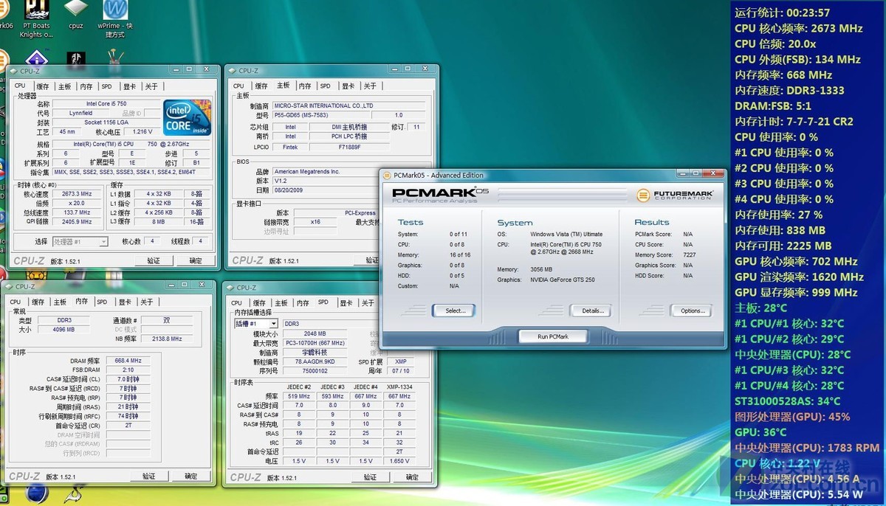
Task: Click the 133.7 MHz bus speed value
Action: (x=78, y=212)
